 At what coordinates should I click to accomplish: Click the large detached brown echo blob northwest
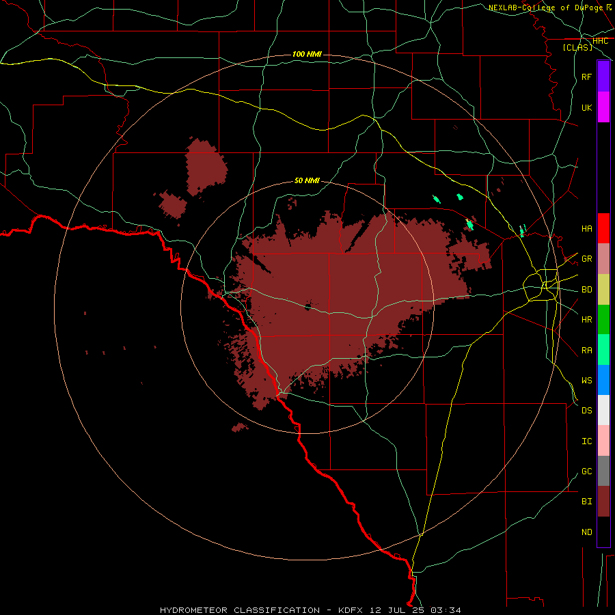[x=206, y=166]
